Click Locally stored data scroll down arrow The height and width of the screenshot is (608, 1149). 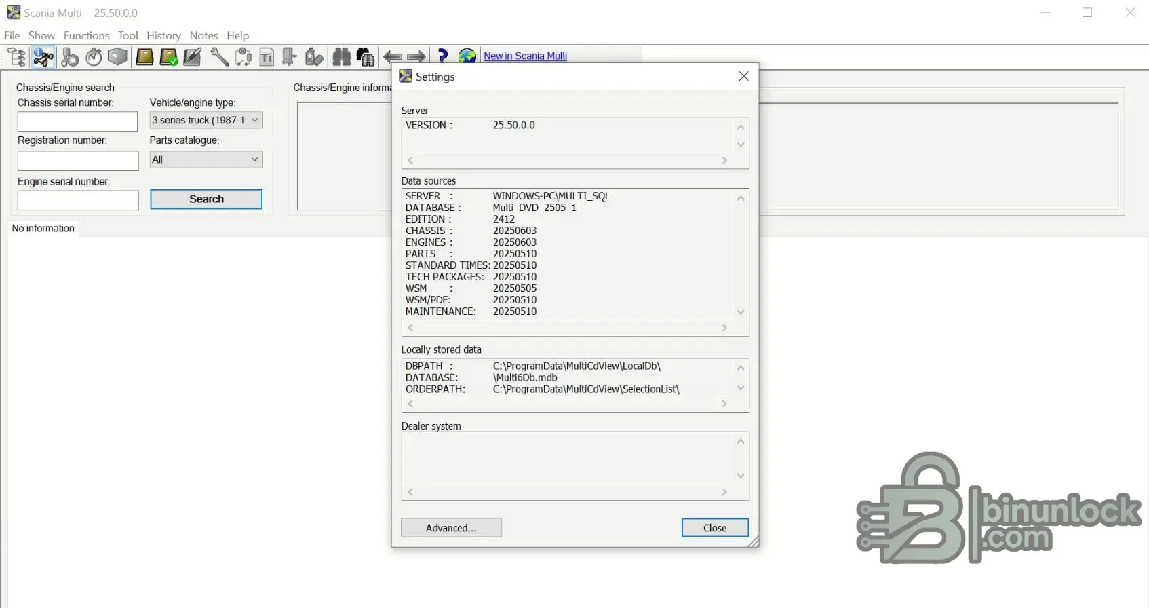[x=741, y=388]
